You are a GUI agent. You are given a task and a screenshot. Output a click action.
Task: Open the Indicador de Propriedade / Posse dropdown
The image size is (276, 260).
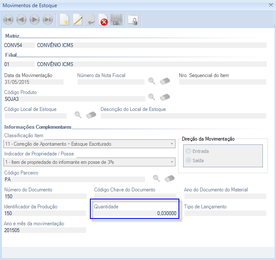(x=89, y=162)
